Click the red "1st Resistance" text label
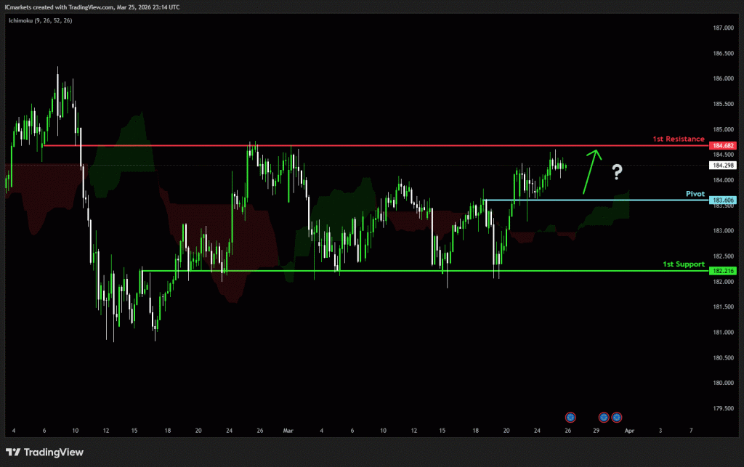Screen dimensions: 744x467 (678, 139)
